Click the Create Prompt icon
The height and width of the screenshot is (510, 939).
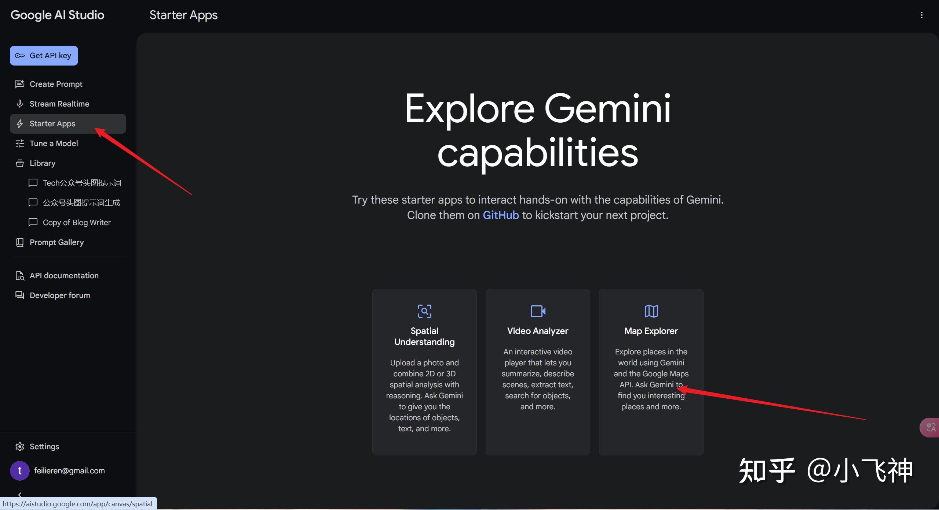19,83
